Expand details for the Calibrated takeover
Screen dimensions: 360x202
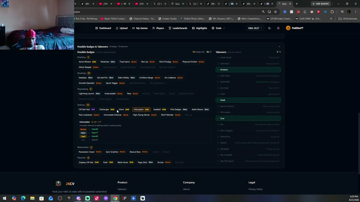pyautogui.click(x=248, y=82)
